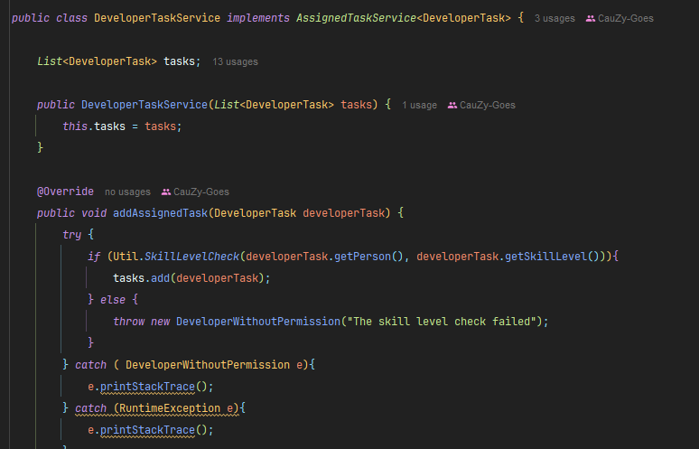Click author CauZy-Goes on the class declaration line

(x=626, y=19)
